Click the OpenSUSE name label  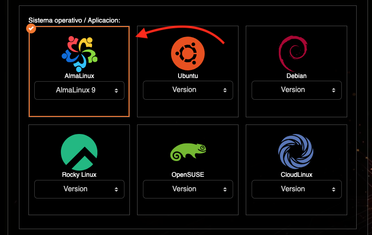pos(188,175)
